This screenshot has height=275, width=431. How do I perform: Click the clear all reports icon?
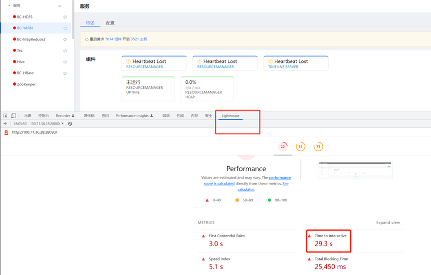[70, 124]
